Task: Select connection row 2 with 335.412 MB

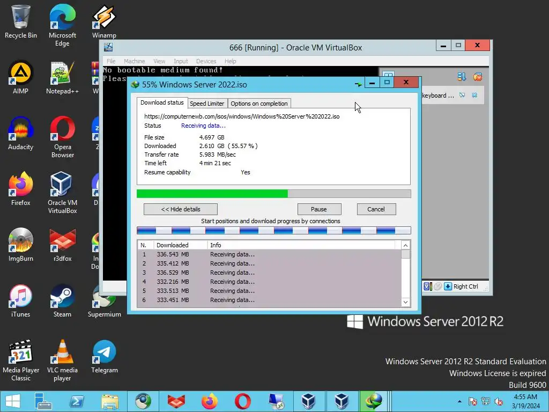Action: (269, 263)
